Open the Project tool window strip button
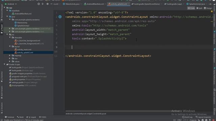The height and width of the screenshot is (121, 216). click(x=2, y=29)
